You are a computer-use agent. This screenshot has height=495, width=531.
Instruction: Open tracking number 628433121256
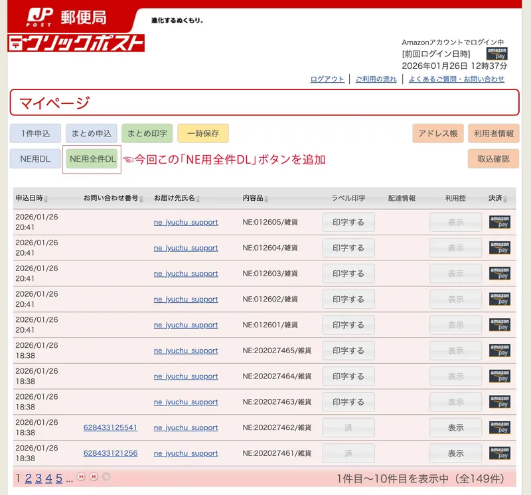pyautogui.click(x=110, y=453)
